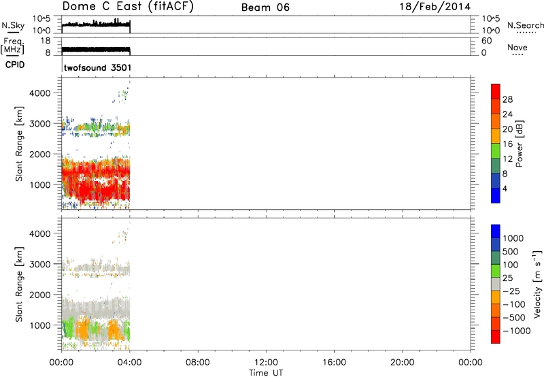Click the 'Time UT' axis title

266,372
